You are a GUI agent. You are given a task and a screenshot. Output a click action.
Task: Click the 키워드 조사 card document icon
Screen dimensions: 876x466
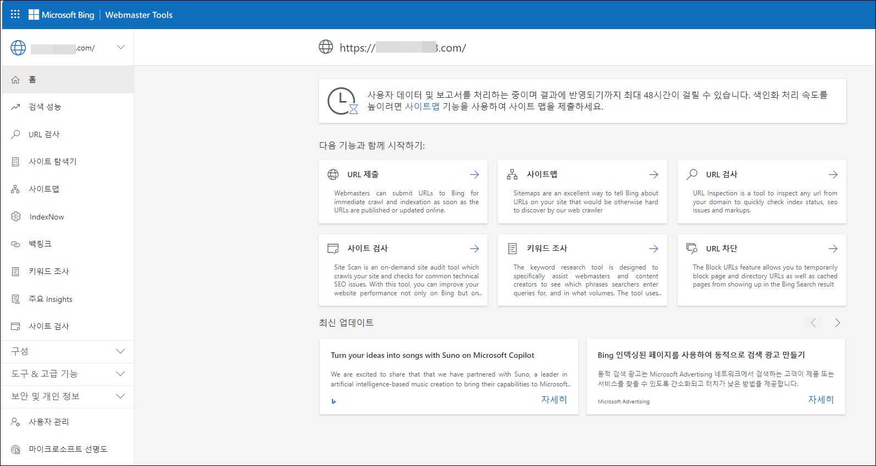(512, 249)
